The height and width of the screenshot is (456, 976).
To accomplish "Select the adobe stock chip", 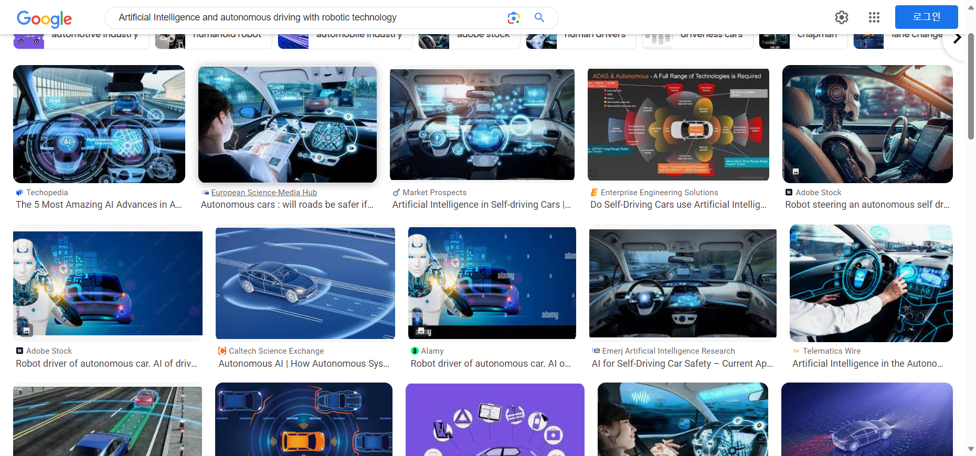I will (469, 41).
